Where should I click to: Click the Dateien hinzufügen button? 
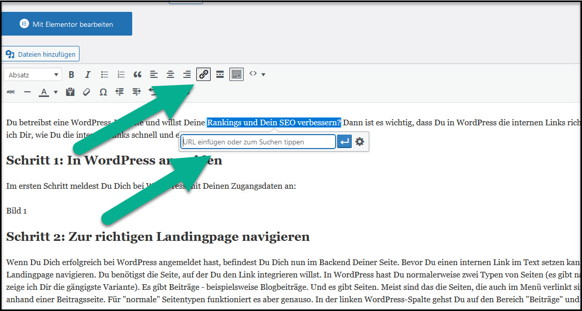40,55
